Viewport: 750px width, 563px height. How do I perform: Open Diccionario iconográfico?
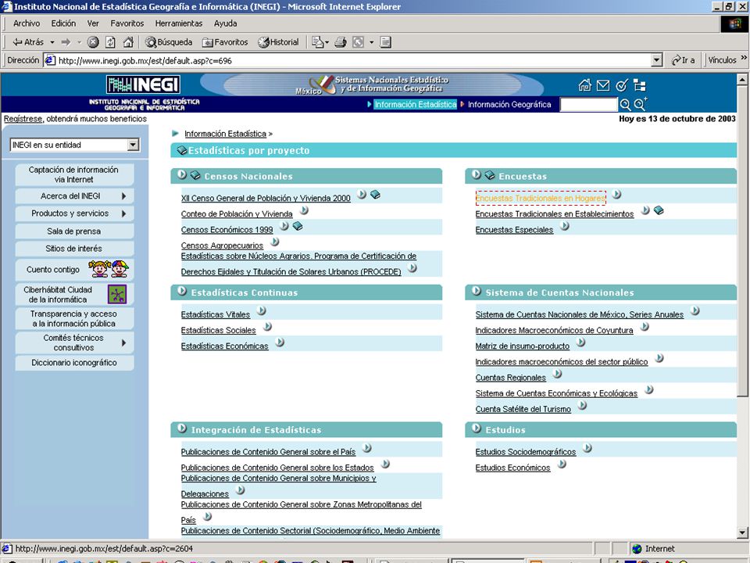(73, 362)
